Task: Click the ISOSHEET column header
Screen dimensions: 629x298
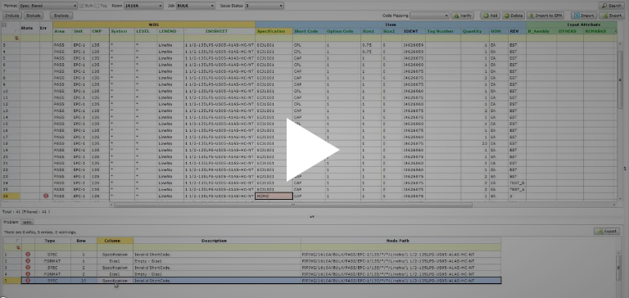Action: pos(219,31)
